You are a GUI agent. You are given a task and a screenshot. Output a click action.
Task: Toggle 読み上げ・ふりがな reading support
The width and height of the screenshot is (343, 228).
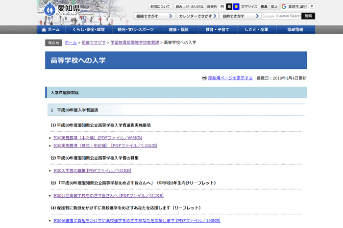pyautogui.click(x=189, y=7)
